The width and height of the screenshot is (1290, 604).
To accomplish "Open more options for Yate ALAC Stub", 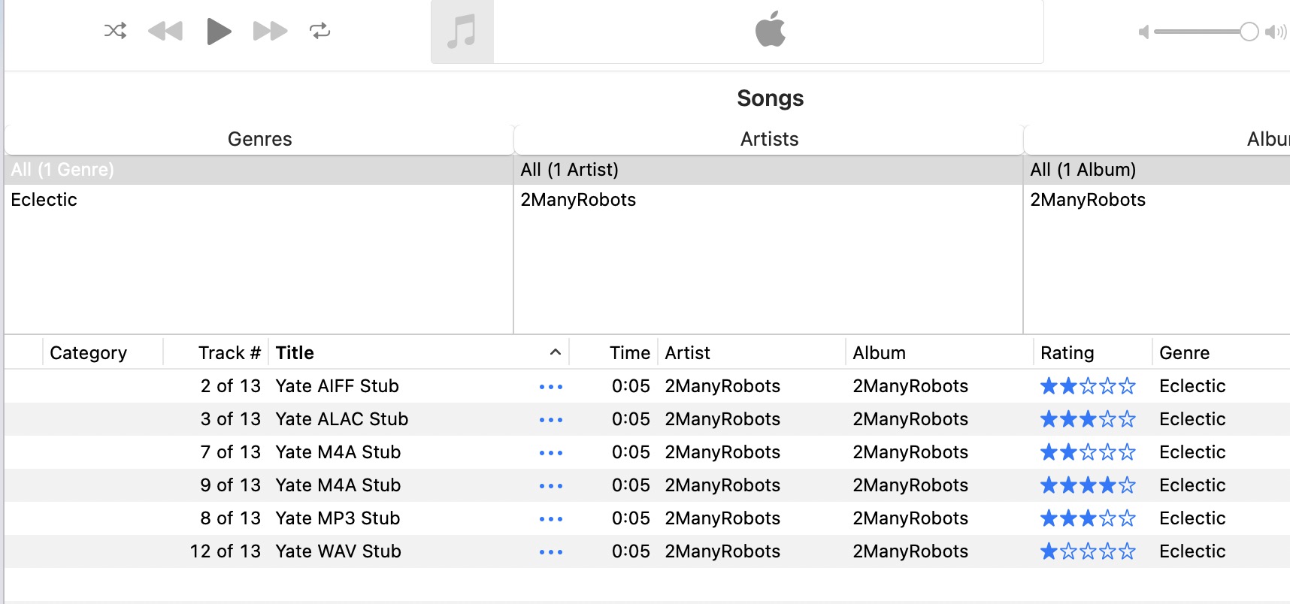I will (x=550, y=420).
